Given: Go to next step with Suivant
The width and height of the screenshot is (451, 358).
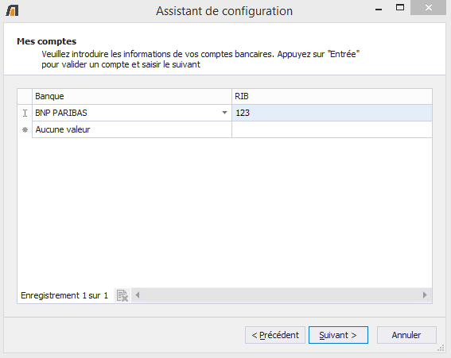Looking at the screenshot, I should [x=338, y=335].
